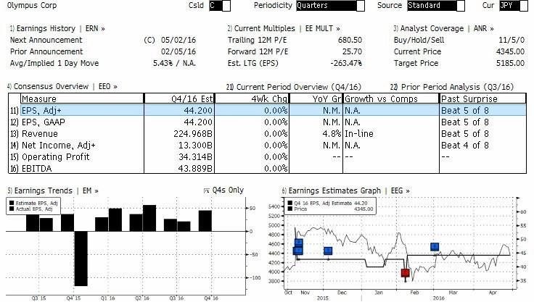This screenshot has width=534, height=302.
Task: Click the red marker on estimates graph
Action: point(406,273)
